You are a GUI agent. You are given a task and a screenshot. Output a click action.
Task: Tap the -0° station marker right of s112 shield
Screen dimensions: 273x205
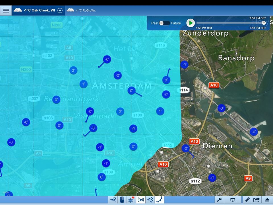click(212, 178)
